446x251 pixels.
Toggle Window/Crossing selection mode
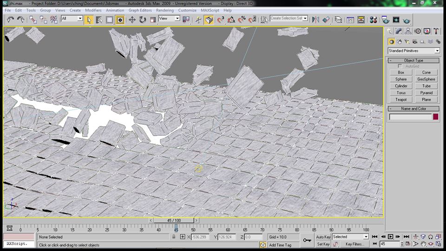tap(120, 20)
